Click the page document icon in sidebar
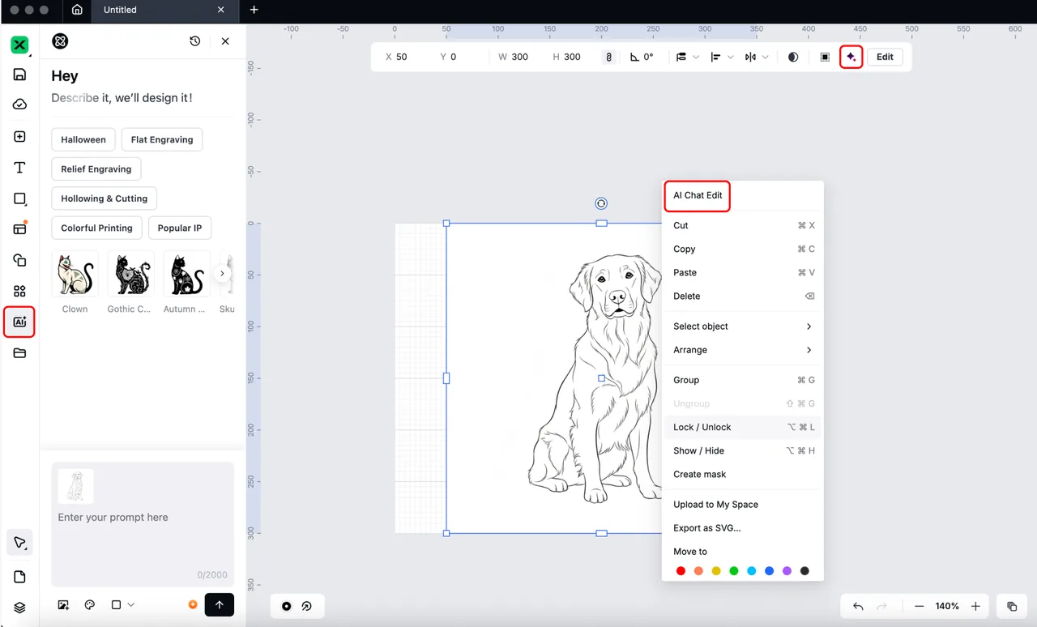The height and width of the screenshot is (627, 1037). coord(20,577)
